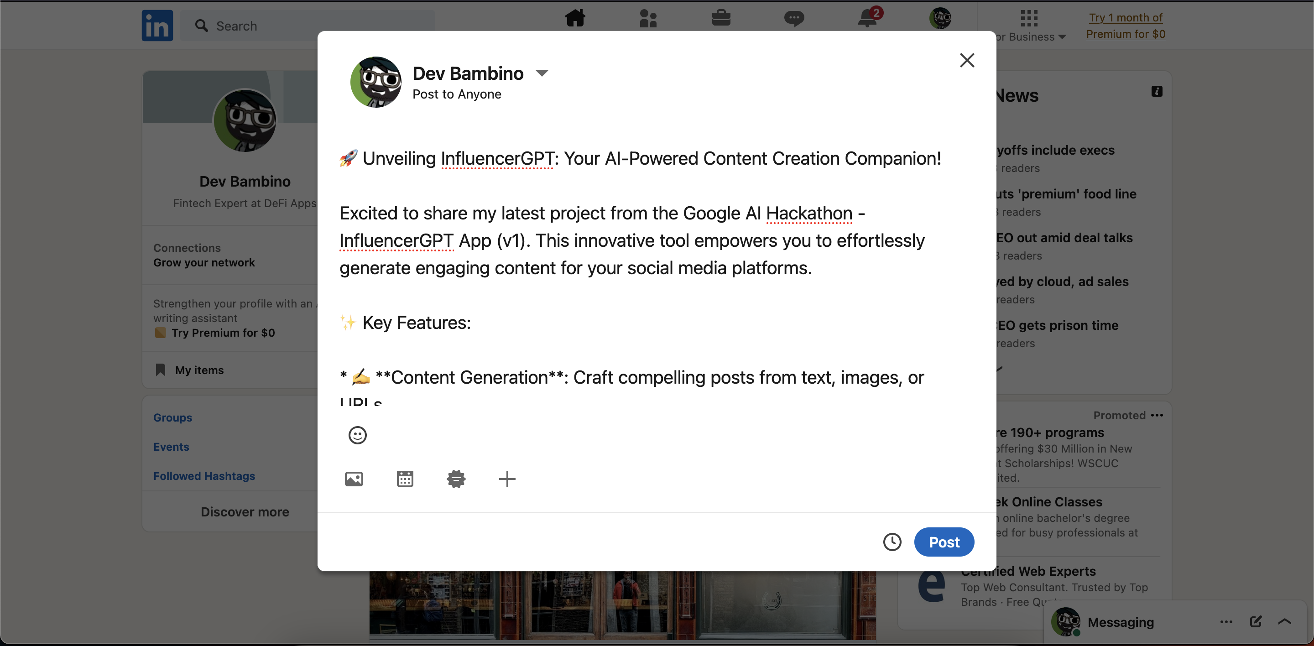Go to the LinkedIn Home icon
Image resolution: width=1314 pixels, height=646 pixels.
tap(575, 19)
